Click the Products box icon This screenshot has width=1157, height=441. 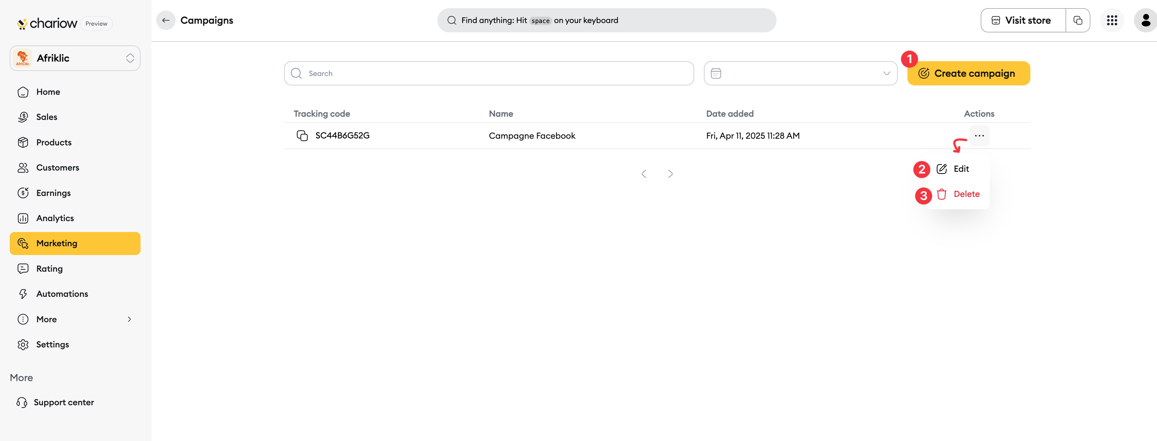[x=23, y=142]
